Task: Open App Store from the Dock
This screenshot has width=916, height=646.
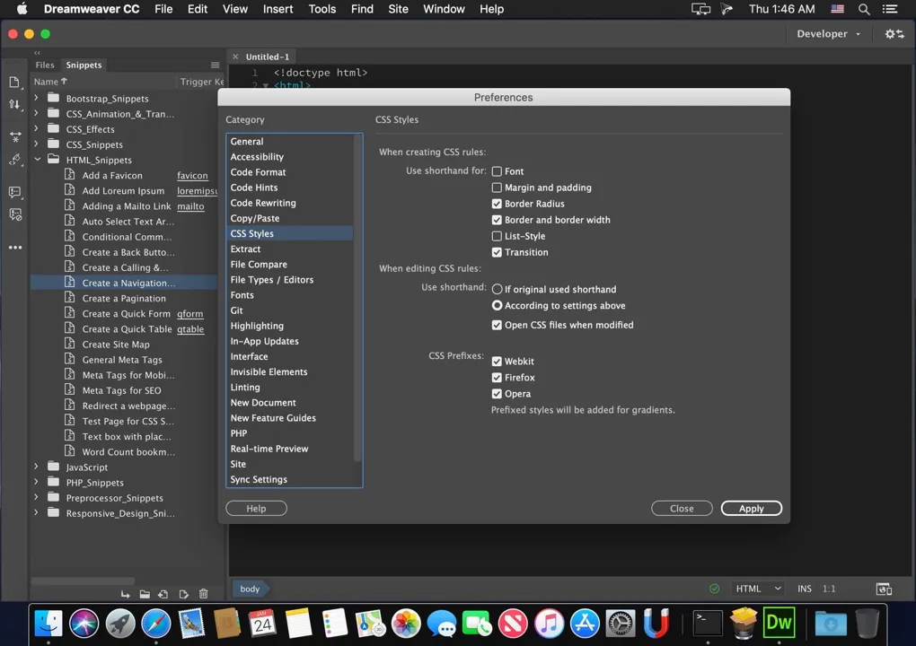Action: pos(585,624)
